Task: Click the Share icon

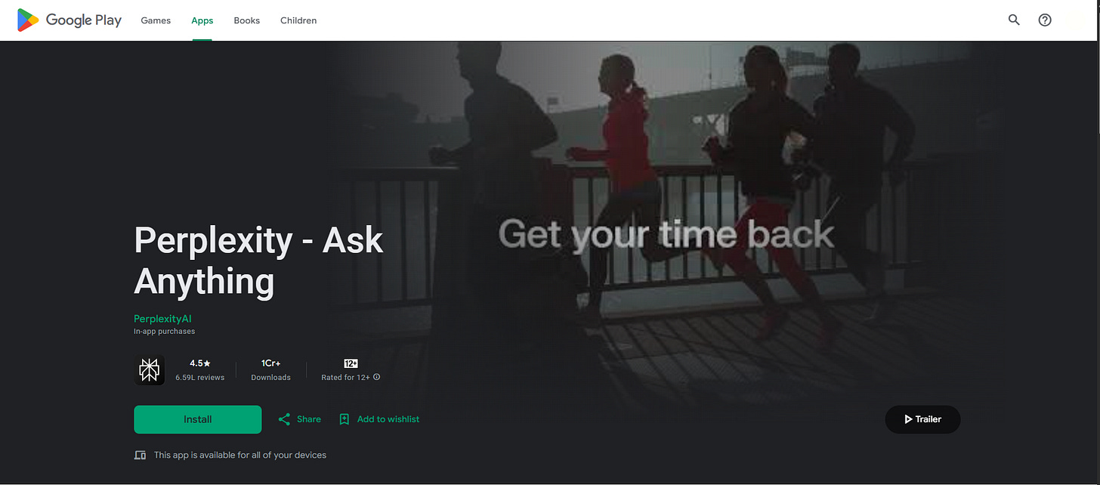Action: click(284, 419)
